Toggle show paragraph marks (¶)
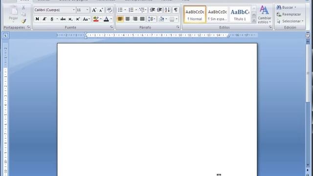The image size is (313, 176). click(176, 10)
